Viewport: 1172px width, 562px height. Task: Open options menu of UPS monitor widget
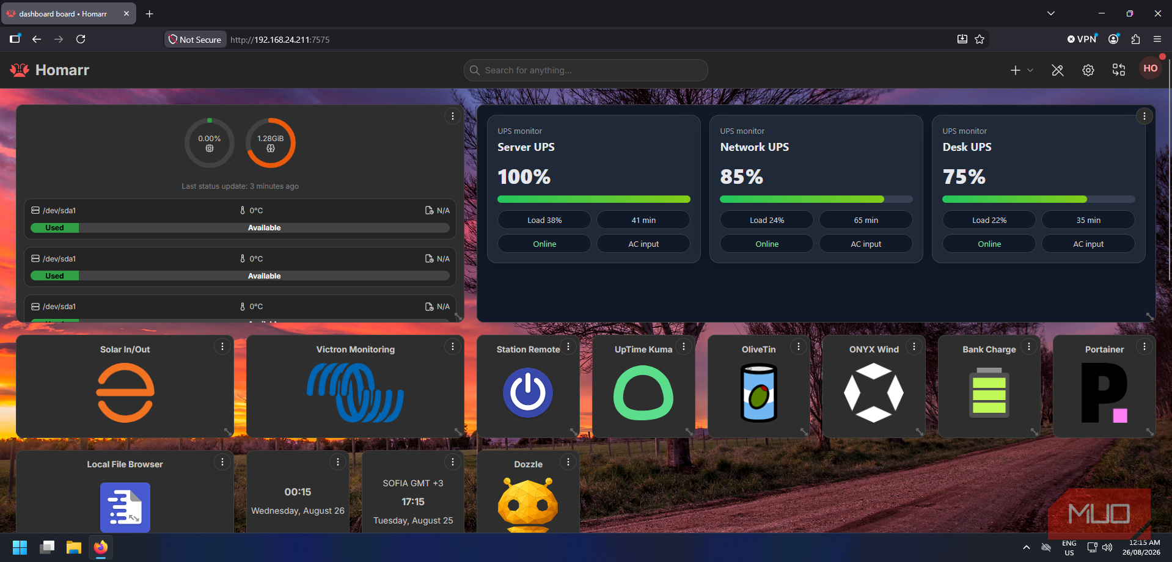pos(1144,116)
